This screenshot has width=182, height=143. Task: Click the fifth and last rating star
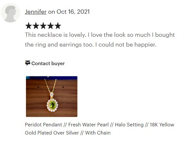pos(58,26)
